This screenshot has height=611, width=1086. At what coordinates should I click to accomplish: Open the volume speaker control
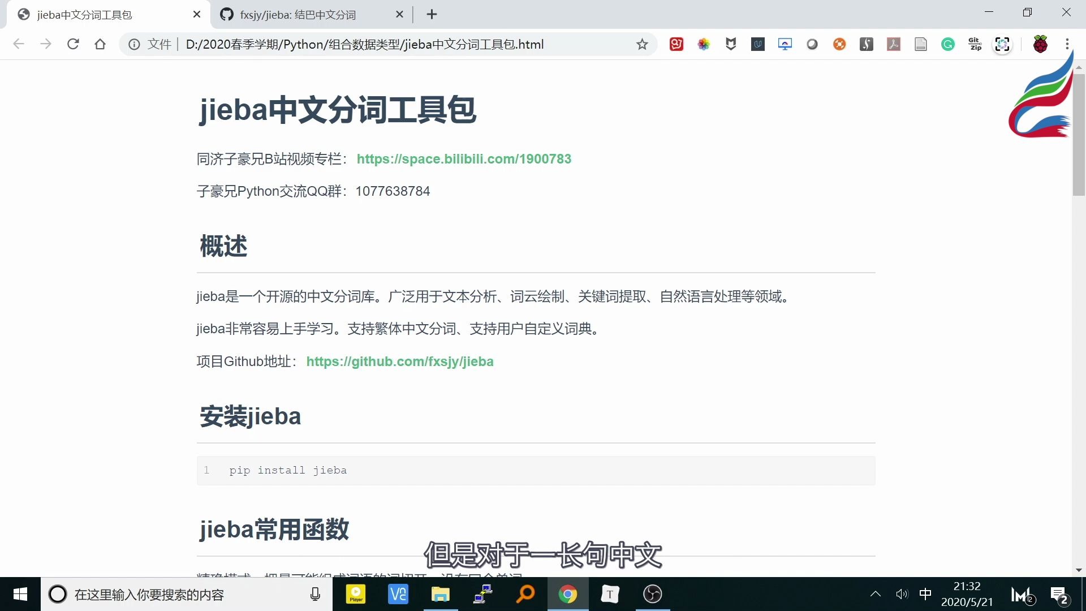(x=902, y=594)
